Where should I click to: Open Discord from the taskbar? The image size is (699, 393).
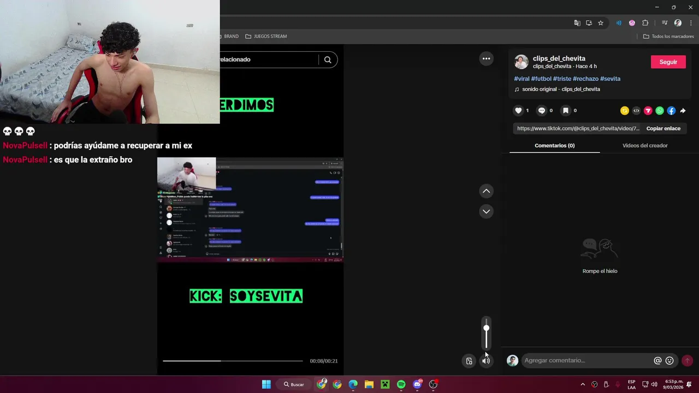[x=417, y=384]
